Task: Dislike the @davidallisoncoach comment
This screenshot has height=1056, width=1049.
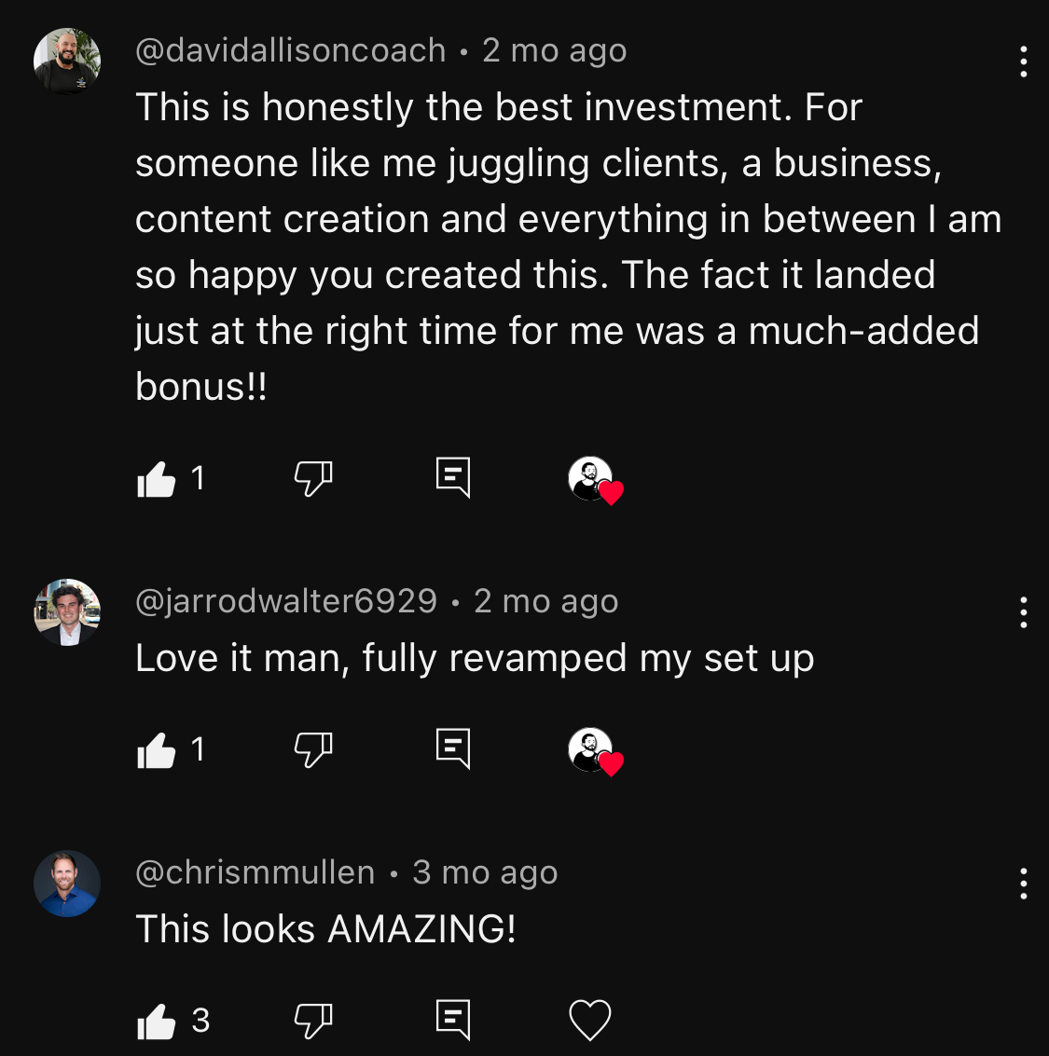Action: pyautogui.click(x=313, y=479)
